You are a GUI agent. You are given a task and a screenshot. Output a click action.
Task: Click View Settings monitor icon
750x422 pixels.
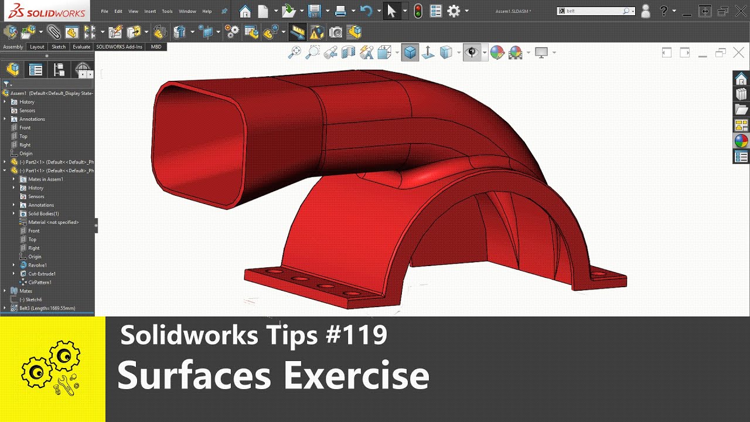coord(541,53)
